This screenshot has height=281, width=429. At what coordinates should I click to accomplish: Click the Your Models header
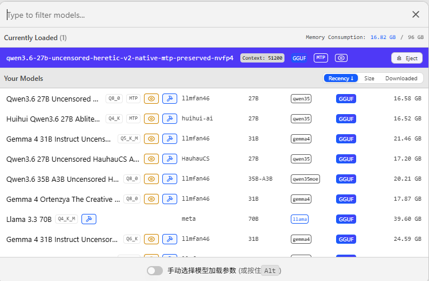click(x=24, y=79)
